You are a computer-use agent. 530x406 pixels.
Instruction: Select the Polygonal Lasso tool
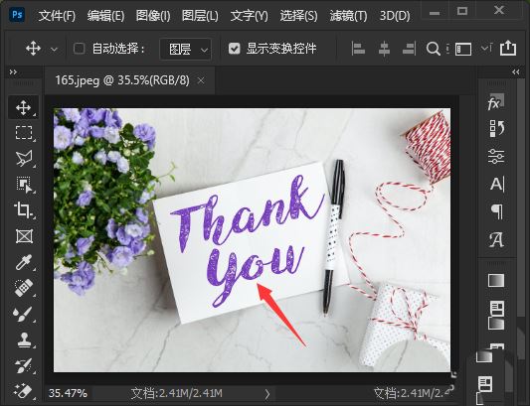click(24, 158)
